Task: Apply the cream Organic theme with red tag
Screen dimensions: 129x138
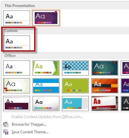Action: click(x=17, y=86)
